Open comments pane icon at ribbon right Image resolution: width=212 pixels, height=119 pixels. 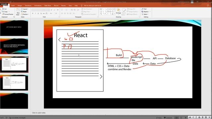pos(208,6)
